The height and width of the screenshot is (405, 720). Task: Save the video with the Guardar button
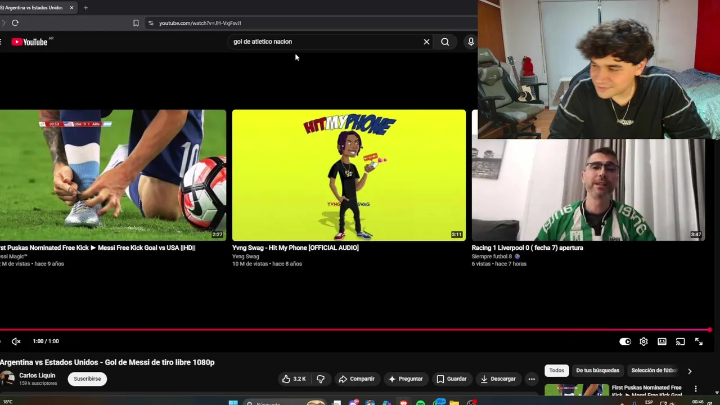pyautogui.click(x=452, y=379)
